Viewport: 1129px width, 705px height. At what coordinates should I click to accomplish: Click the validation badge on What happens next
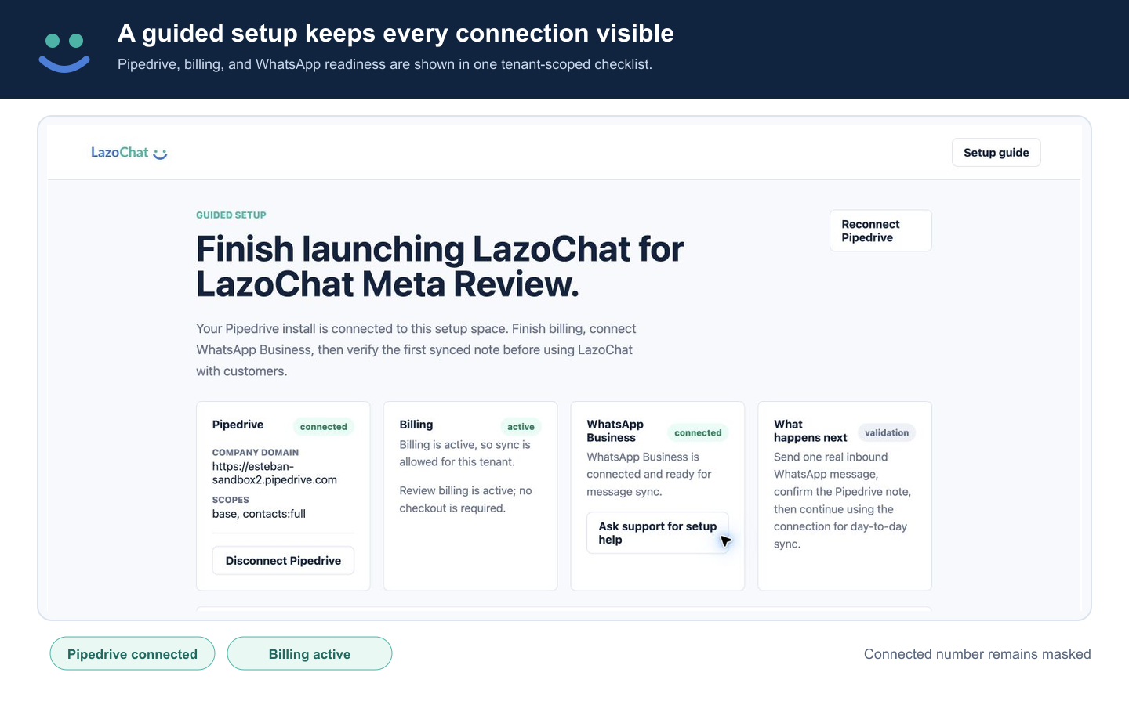coord(887,432)
